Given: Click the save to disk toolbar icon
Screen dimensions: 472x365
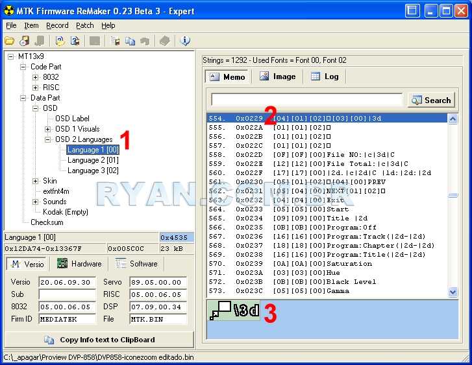Looking at the screenshot, I should [24, 41].
